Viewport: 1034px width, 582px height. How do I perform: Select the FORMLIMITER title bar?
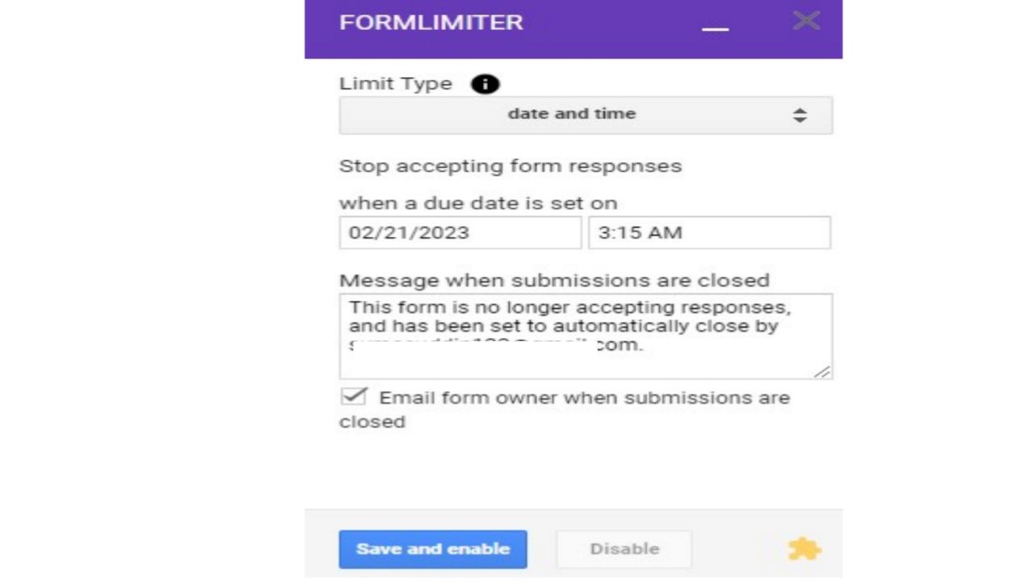pos(431,22)
